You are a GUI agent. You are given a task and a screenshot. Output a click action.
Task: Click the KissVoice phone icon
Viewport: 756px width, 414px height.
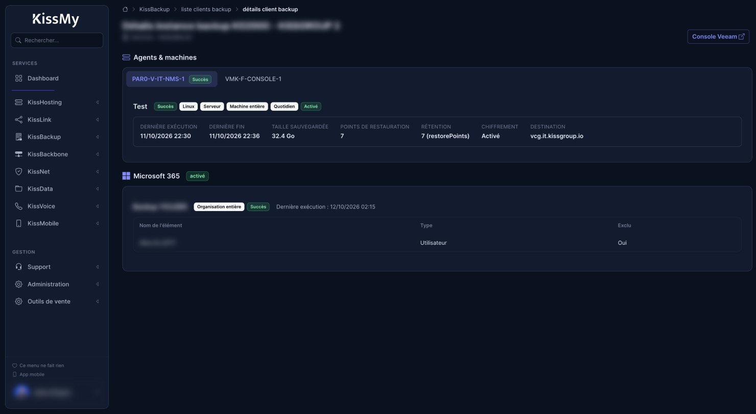pos(19,206)
